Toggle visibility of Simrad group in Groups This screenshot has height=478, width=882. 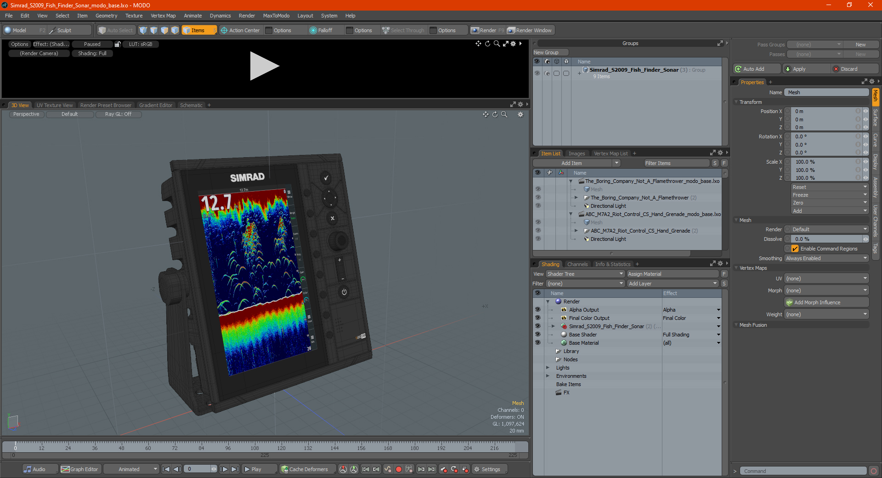pos(537,73)
